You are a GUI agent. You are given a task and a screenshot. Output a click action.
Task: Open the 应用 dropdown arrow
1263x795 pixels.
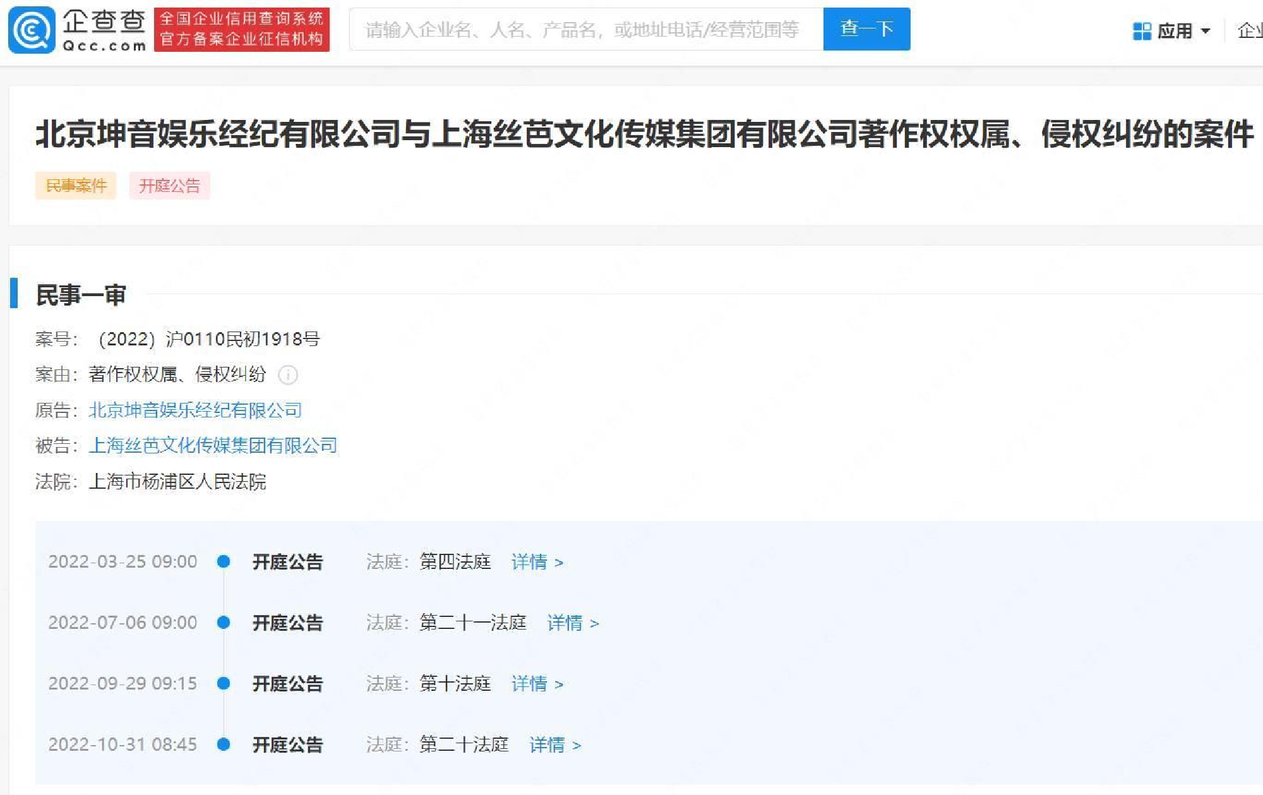click(x=1205, y=31)
